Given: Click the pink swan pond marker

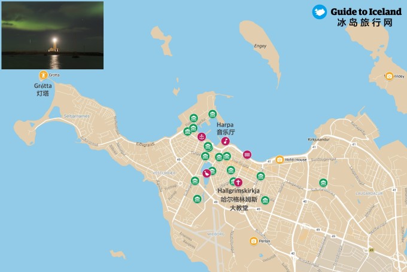Looking at the screenshot, I should (206, 173).
